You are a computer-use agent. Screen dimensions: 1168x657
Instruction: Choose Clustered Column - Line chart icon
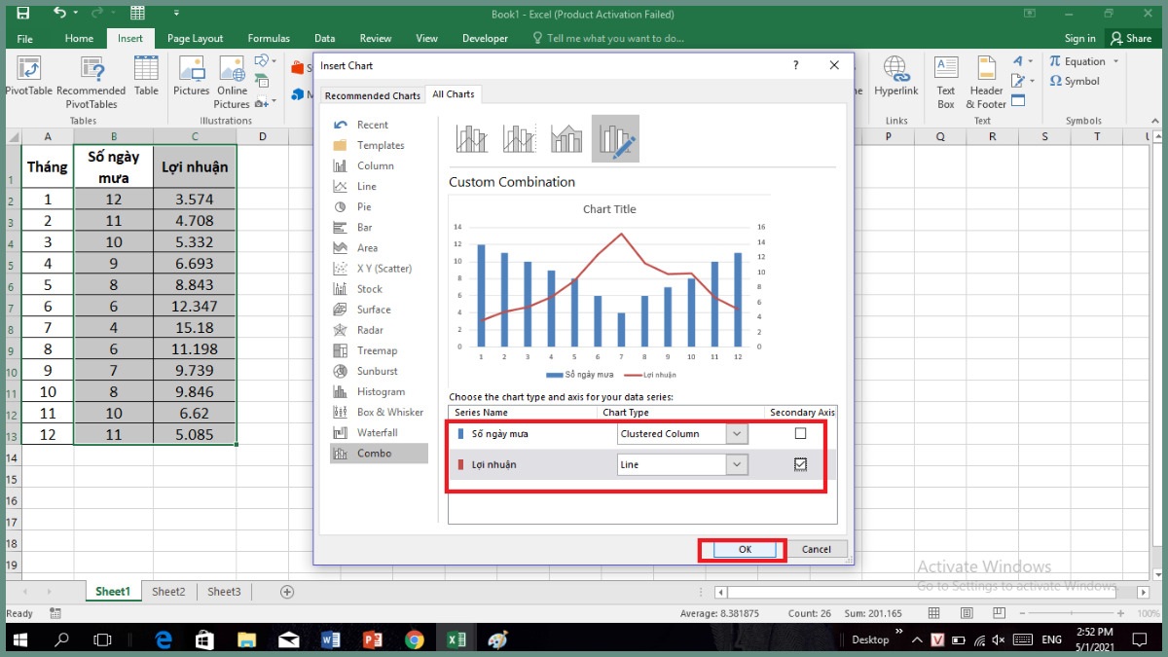472,139
